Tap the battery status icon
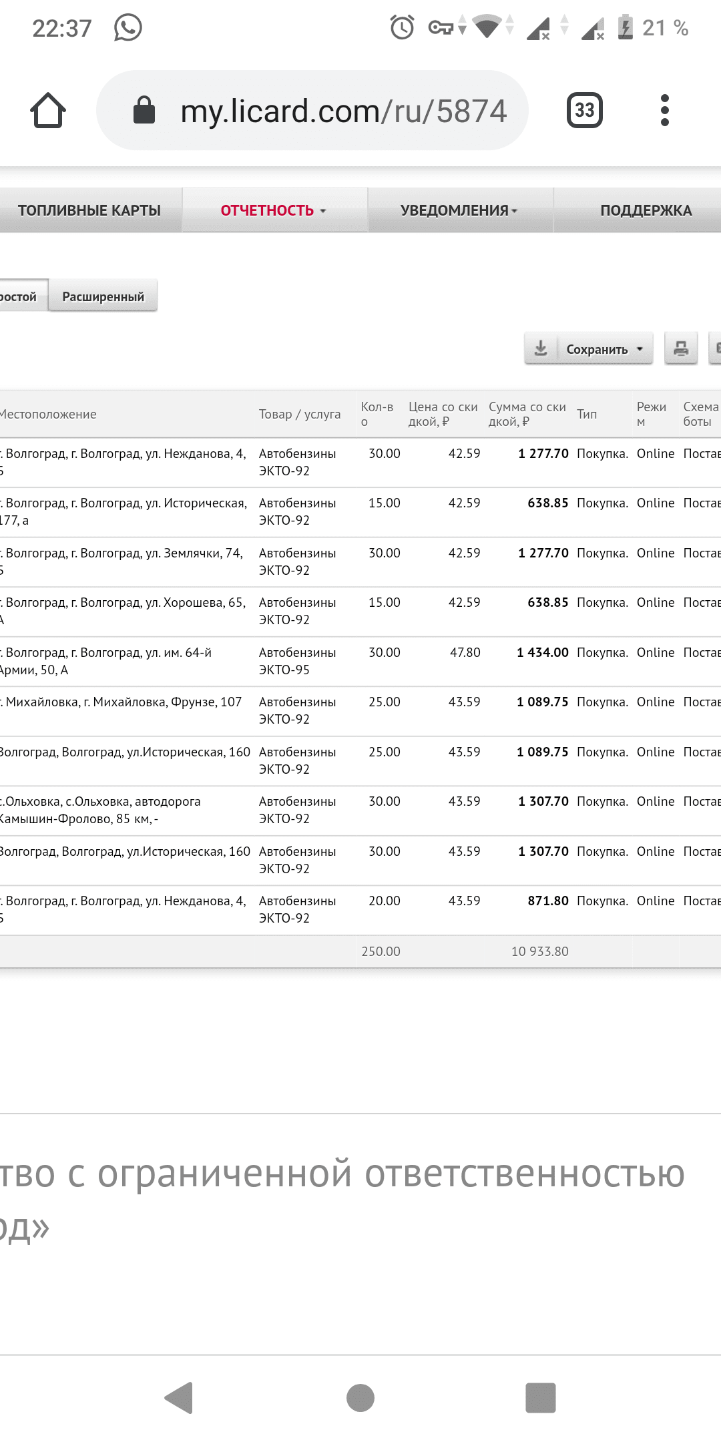721x1442 pixels. click(626, 27)
